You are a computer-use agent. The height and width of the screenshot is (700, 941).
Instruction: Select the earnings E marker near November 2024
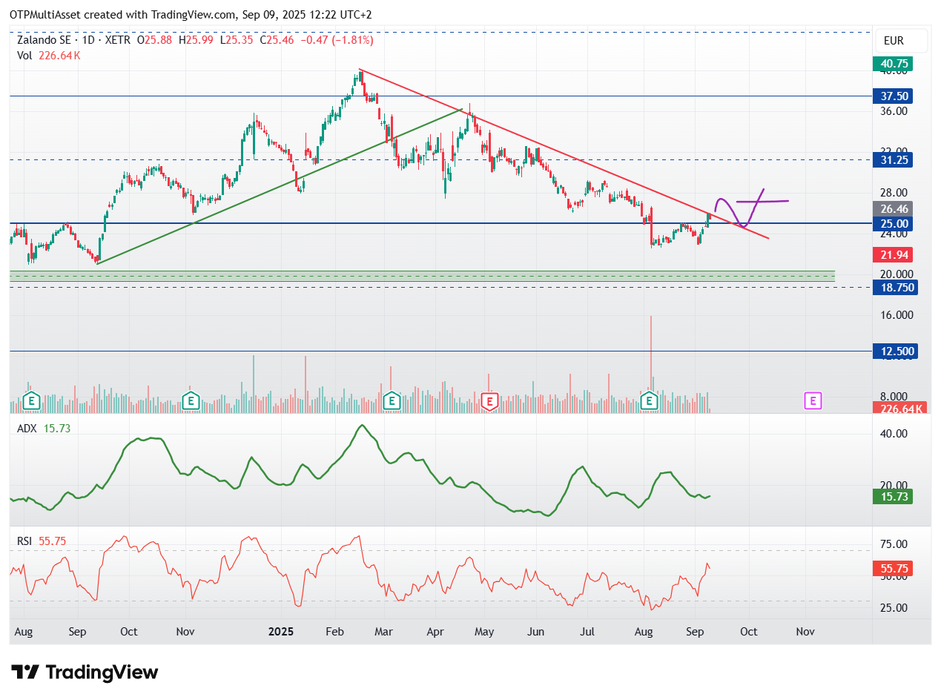tap(191, 401)
